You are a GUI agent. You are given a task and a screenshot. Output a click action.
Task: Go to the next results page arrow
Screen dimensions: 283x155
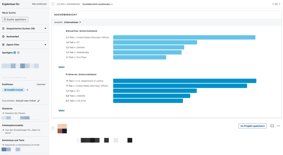(279, 4)
